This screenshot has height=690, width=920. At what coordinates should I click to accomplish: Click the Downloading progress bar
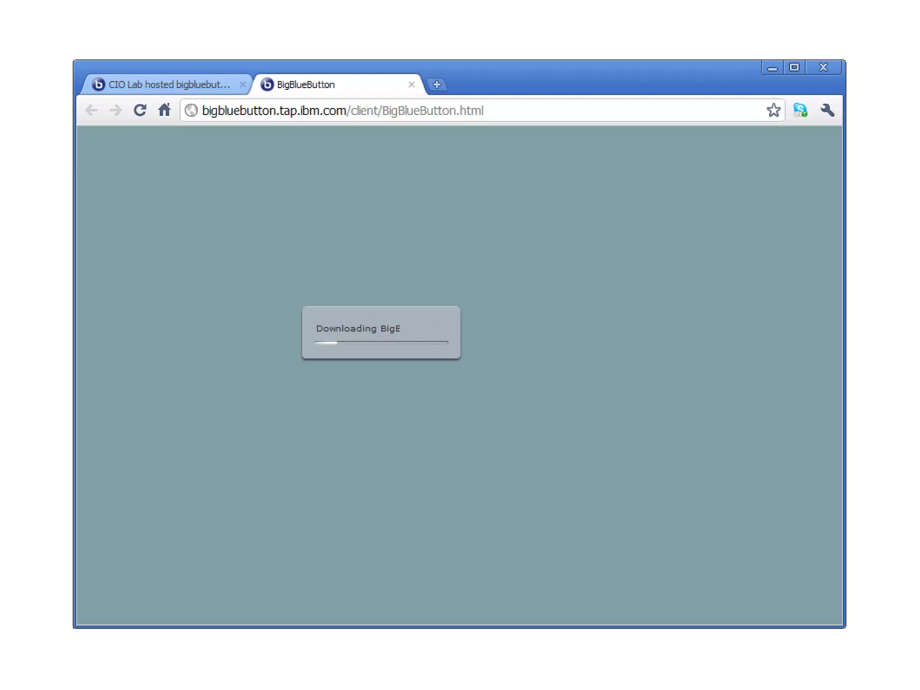tap(381, 343)
